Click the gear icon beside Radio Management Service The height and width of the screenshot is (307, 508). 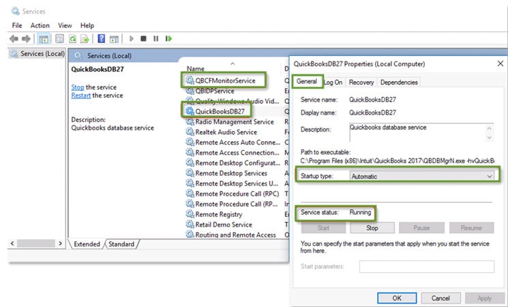pyautogui.click(x=190, y=121)
